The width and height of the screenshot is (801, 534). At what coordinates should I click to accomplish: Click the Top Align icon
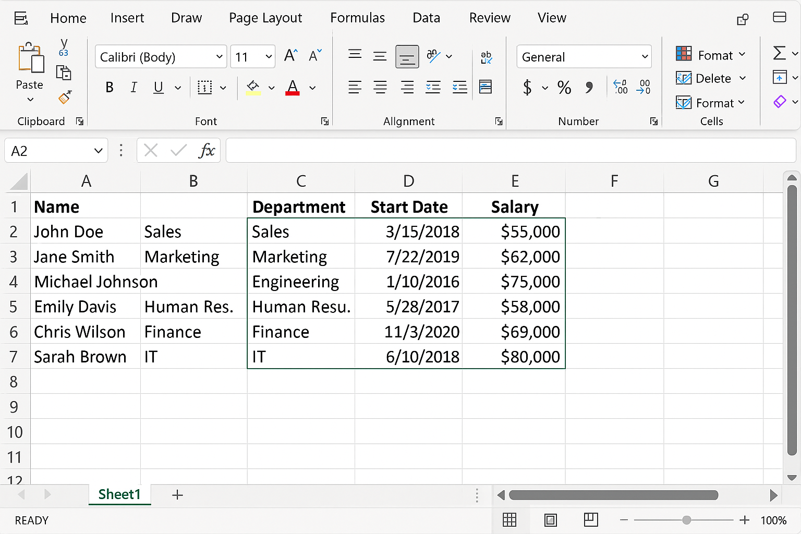click(x=355, y=54)
